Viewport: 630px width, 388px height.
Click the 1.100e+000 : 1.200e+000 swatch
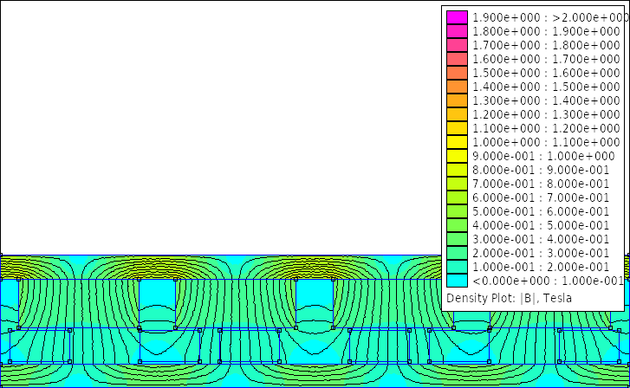point(457,128)
